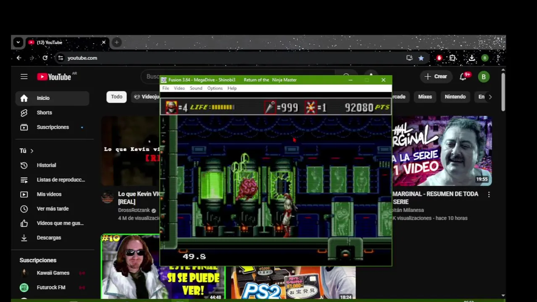Open the File menu in Fusion
The image size is (537, 302).
tap(166, 89)
